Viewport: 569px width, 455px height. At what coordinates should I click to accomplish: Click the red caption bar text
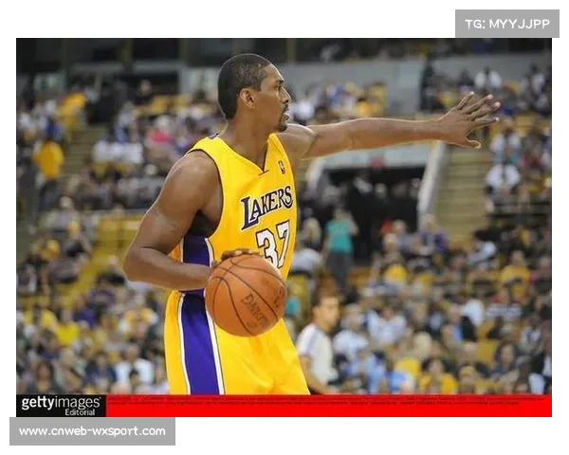click(x=328, y=405)
